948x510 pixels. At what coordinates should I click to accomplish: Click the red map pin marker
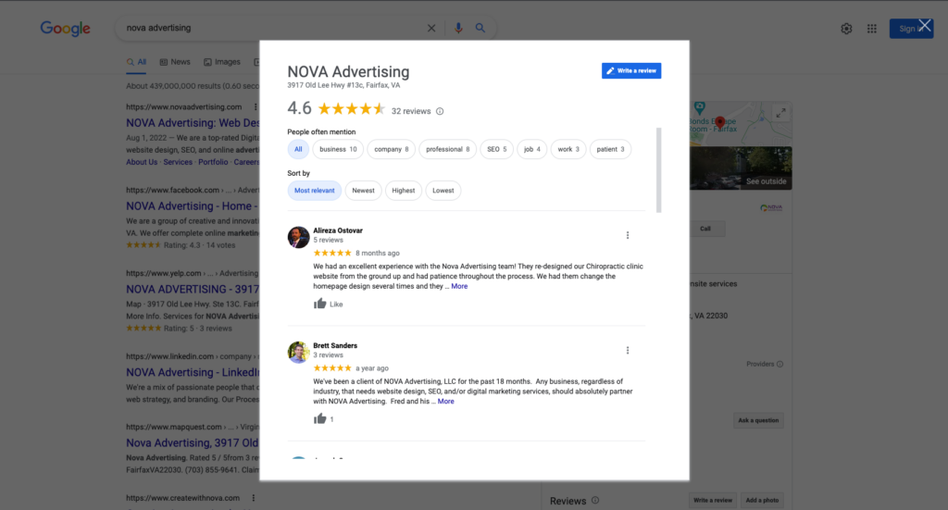(719, 122)
